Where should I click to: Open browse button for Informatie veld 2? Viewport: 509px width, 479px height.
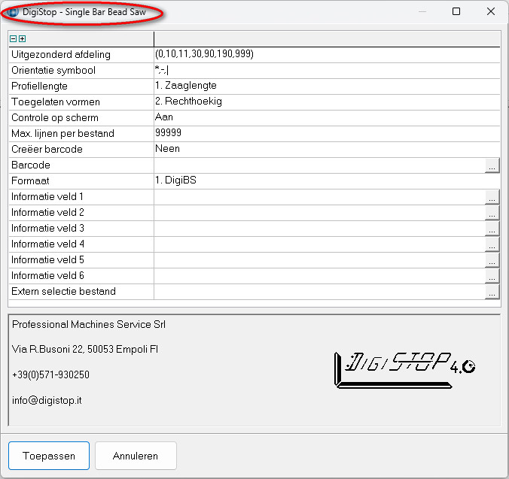point(492,213)
